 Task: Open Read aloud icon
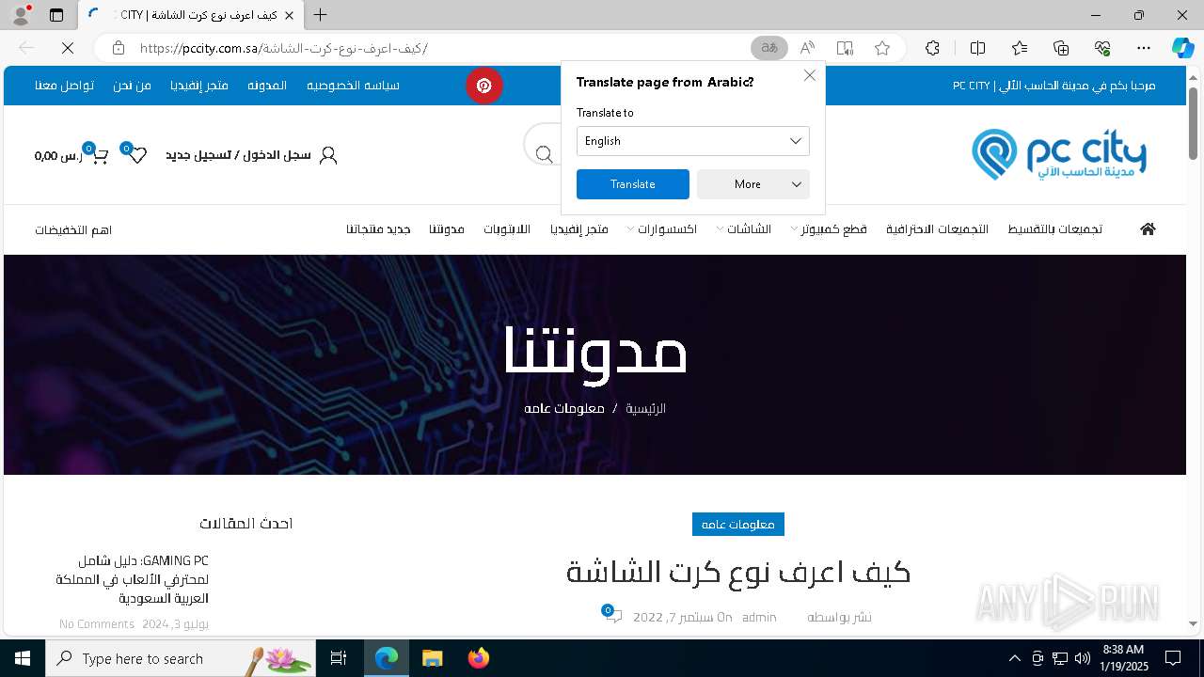(807, 48)
